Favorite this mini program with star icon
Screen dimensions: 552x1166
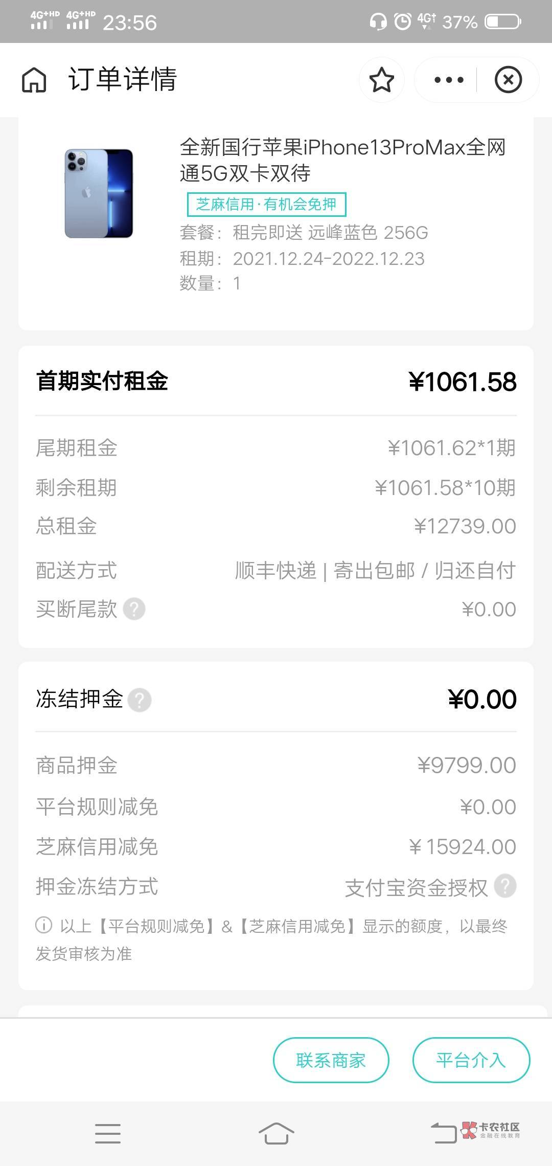[x=381, y=80]
